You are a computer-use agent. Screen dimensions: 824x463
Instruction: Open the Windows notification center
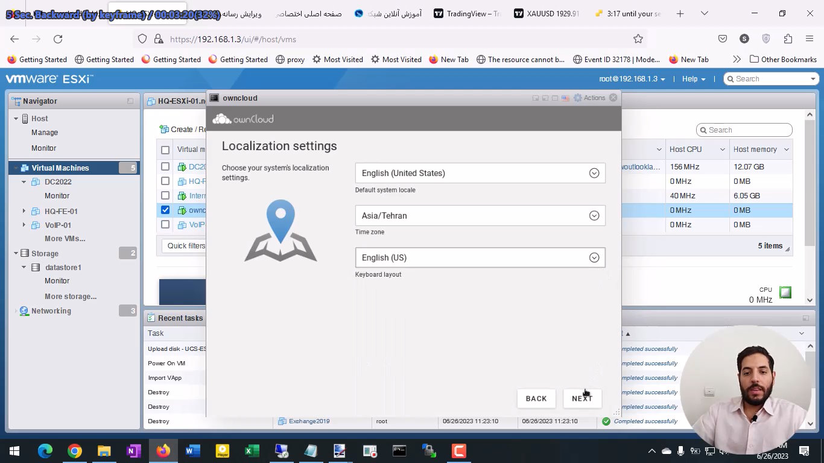pos(804,451)
